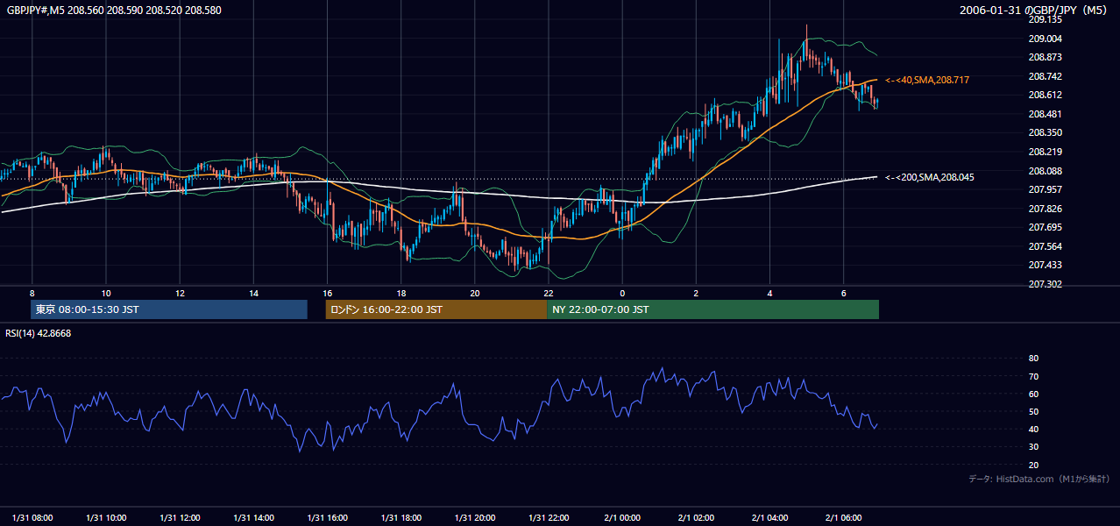Click price axis value 207.433
The image size is (1120, 526).
tap(1045, 265)
